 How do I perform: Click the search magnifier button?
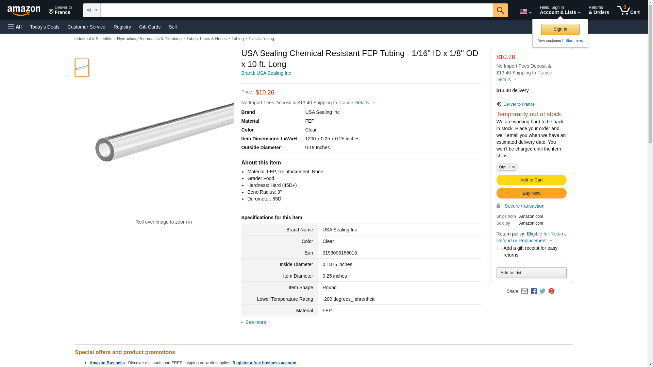[500, 10]
